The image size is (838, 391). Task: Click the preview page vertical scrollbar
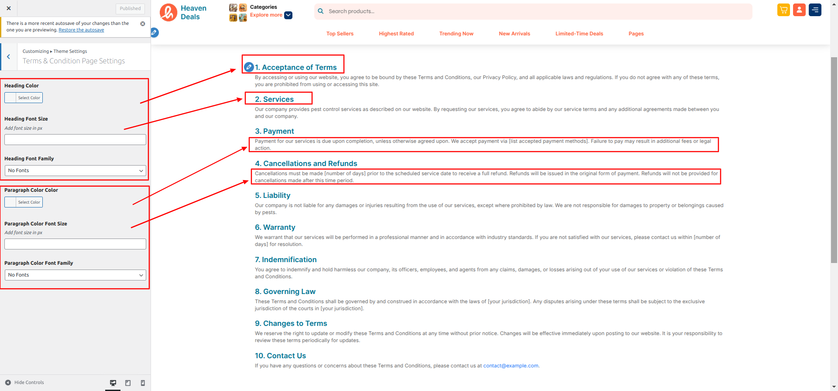(834, 159)
